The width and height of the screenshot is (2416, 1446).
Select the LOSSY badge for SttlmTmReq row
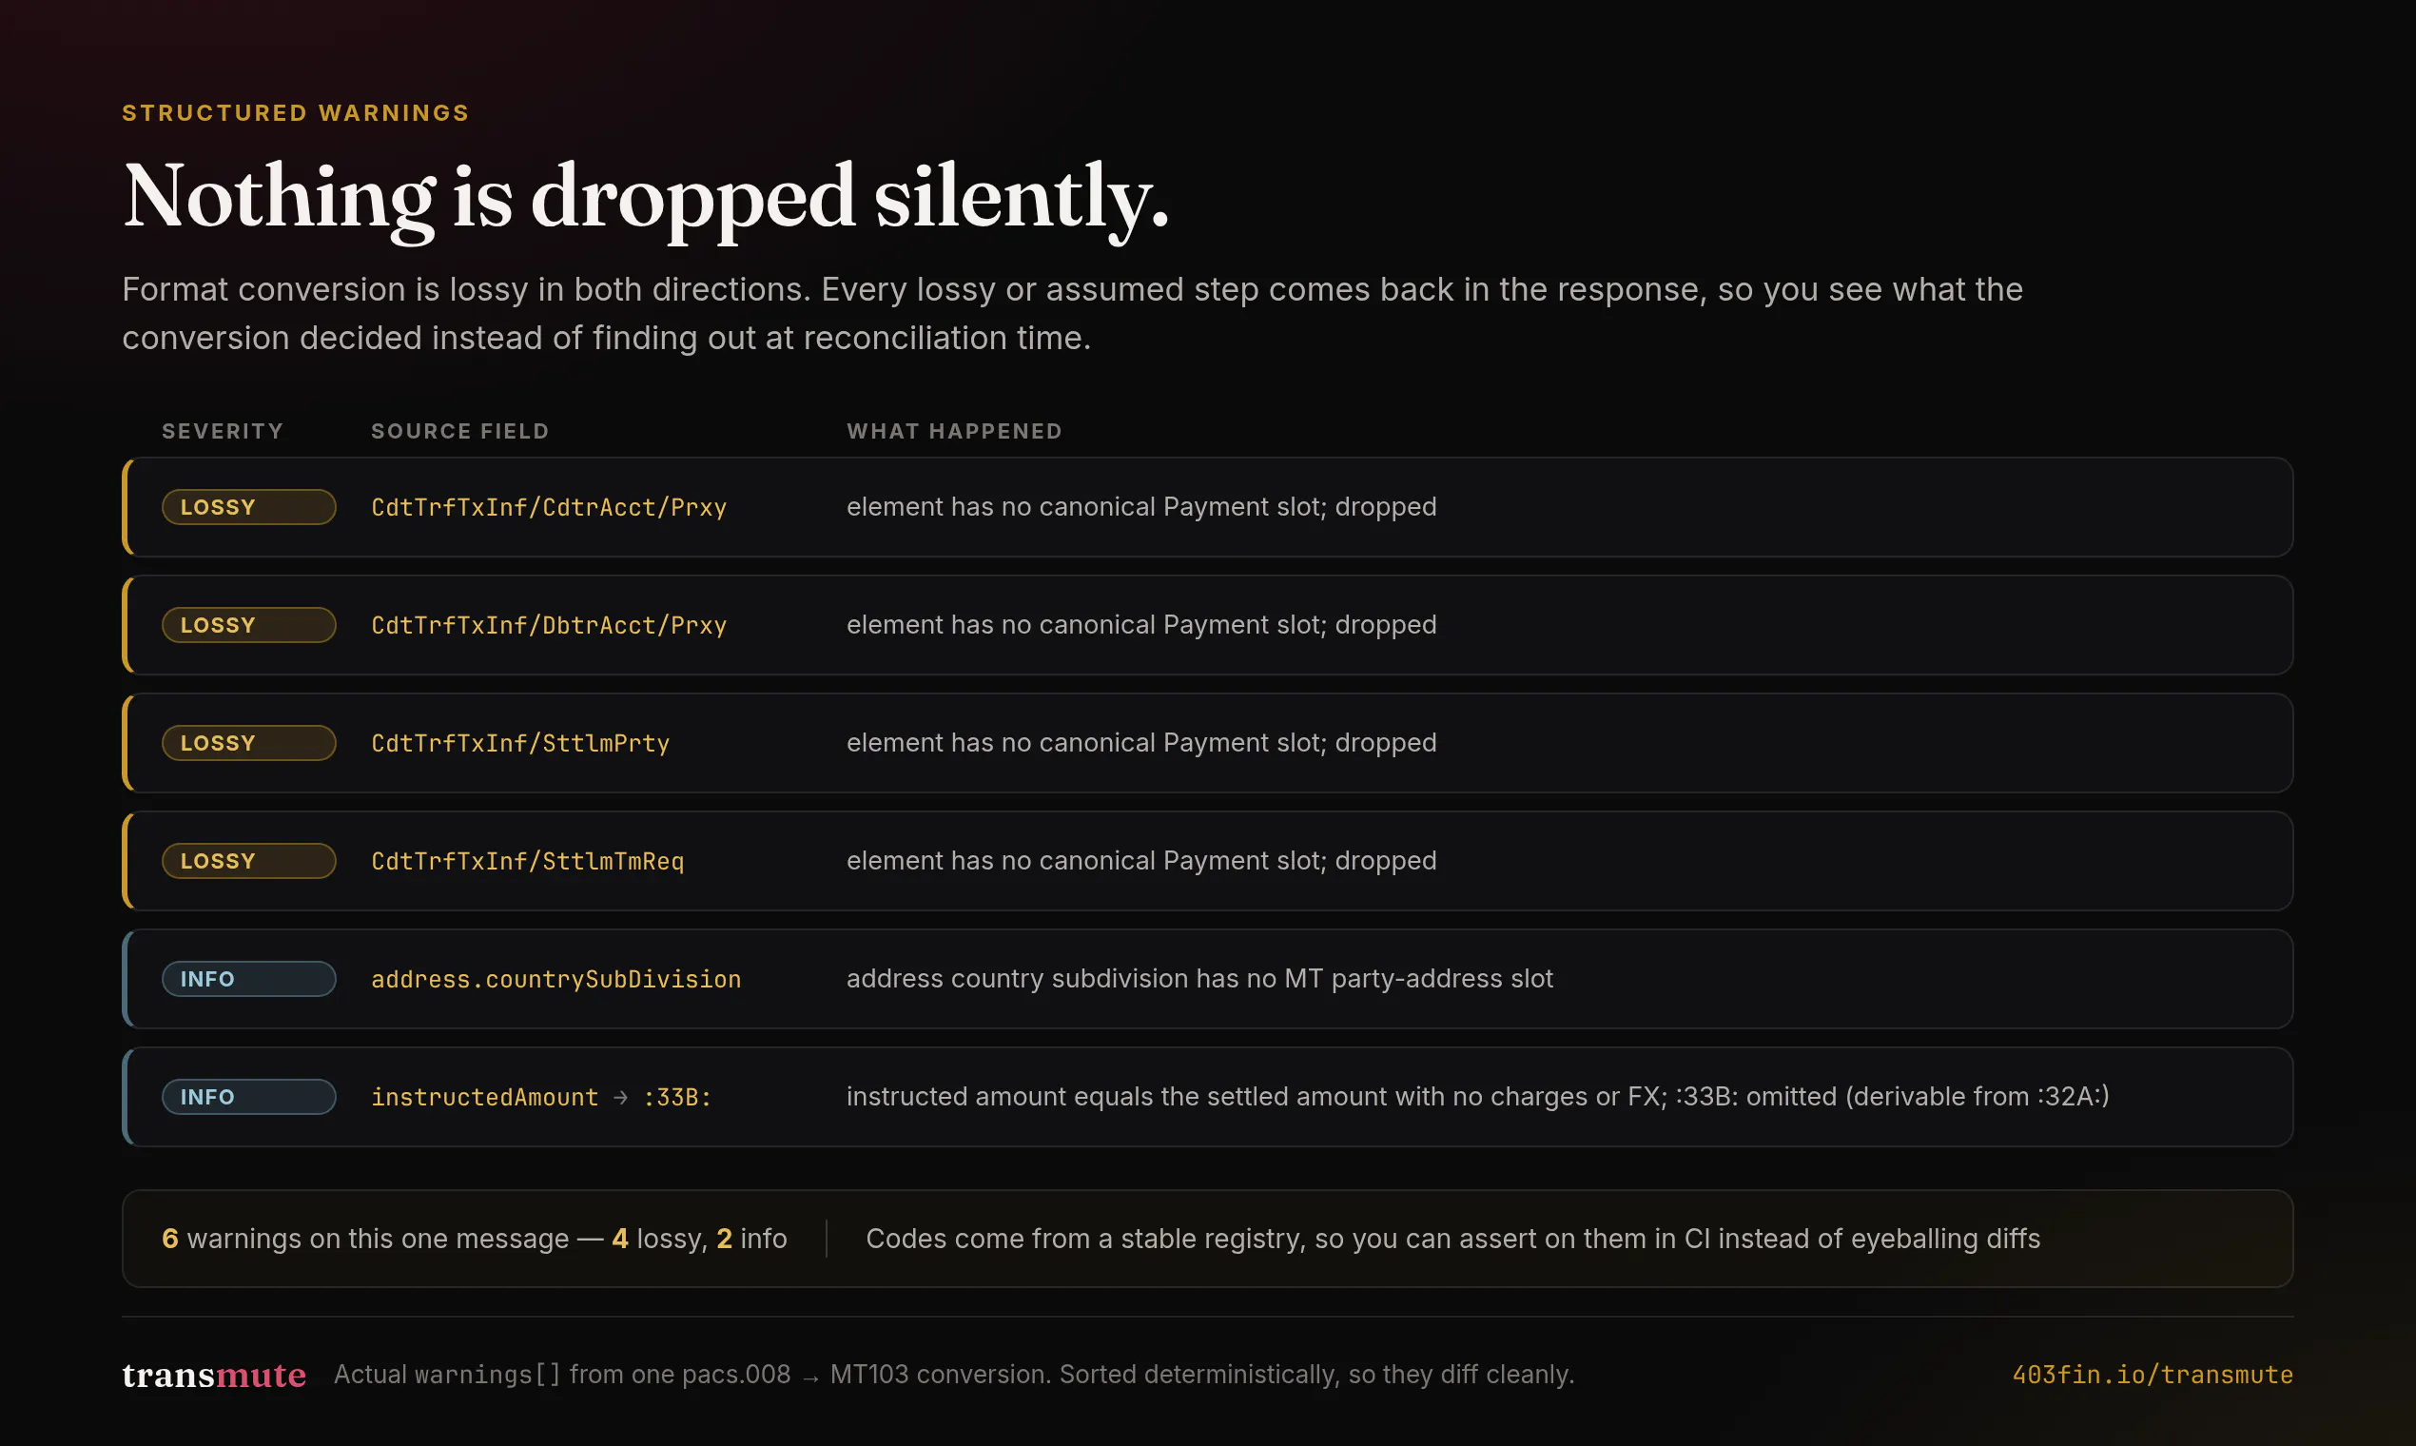click(x=248, y=860)
